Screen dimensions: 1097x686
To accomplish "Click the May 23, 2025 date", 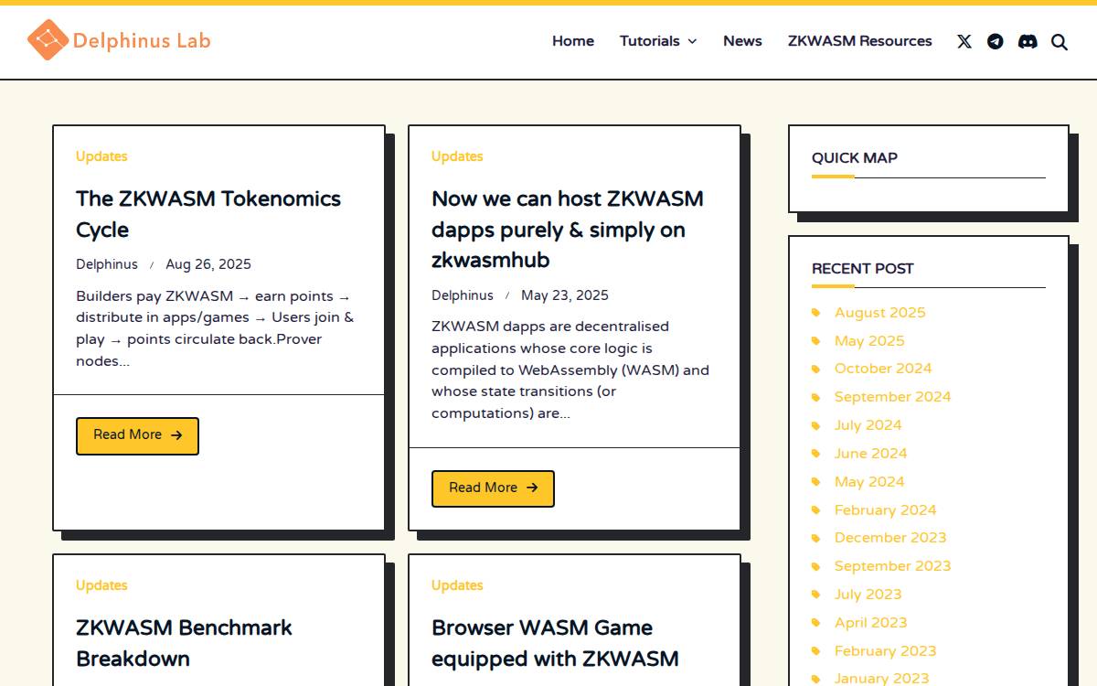I will point(565,295).
